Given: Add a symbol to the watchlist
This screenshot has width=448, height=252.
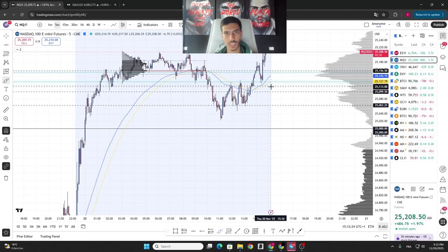Looking at the screenshot, I should [413, 36].
